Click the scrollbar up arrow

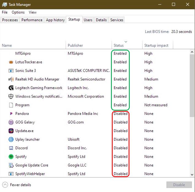pos(192,52)
